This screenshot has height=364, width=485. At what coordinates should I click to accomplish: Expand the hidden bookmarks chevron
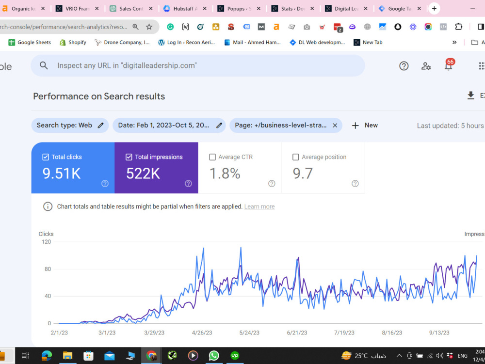pyautogui.click(x=454, y=42)
